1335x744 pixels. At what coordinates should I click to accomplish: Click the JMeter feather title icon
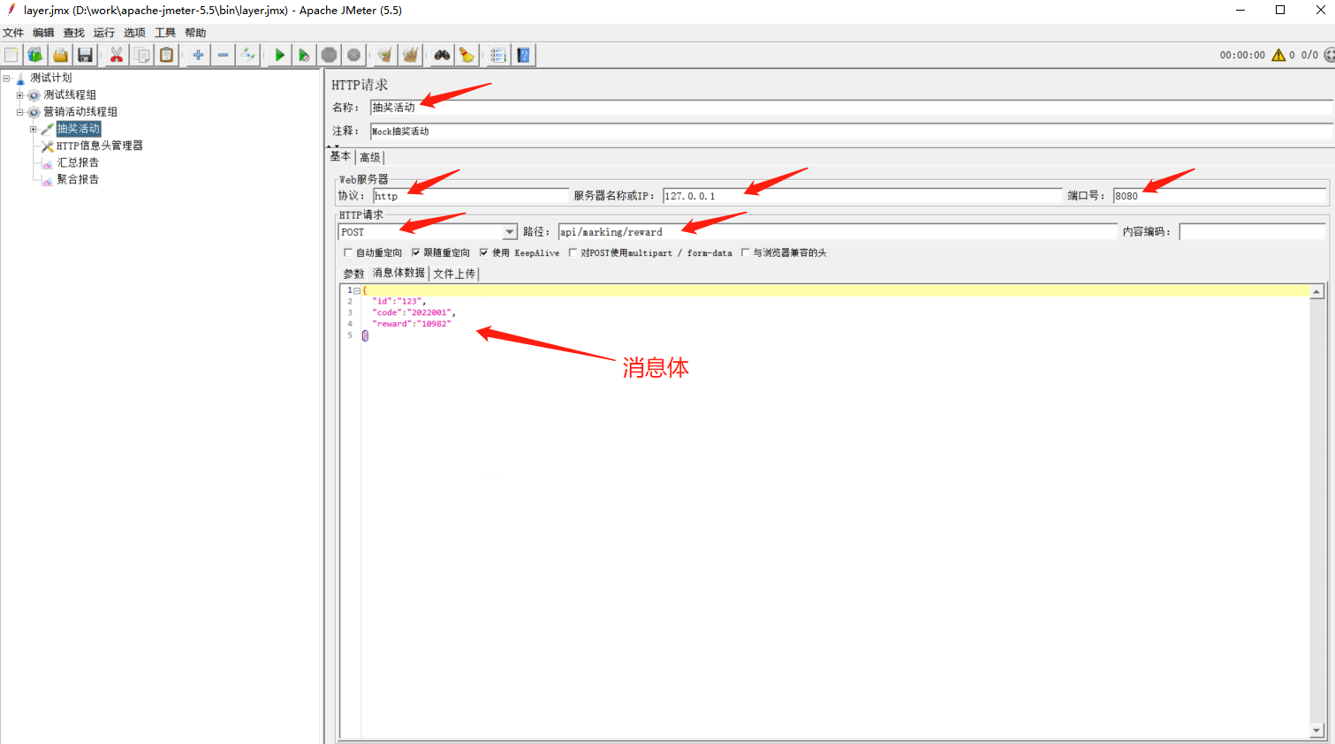point(11,10)
